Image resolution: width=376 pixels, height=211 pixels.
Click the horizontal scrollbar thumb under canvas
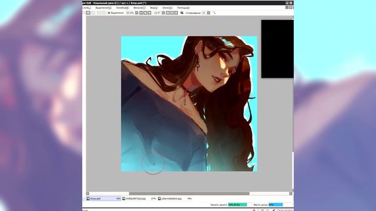coord(189,193)
